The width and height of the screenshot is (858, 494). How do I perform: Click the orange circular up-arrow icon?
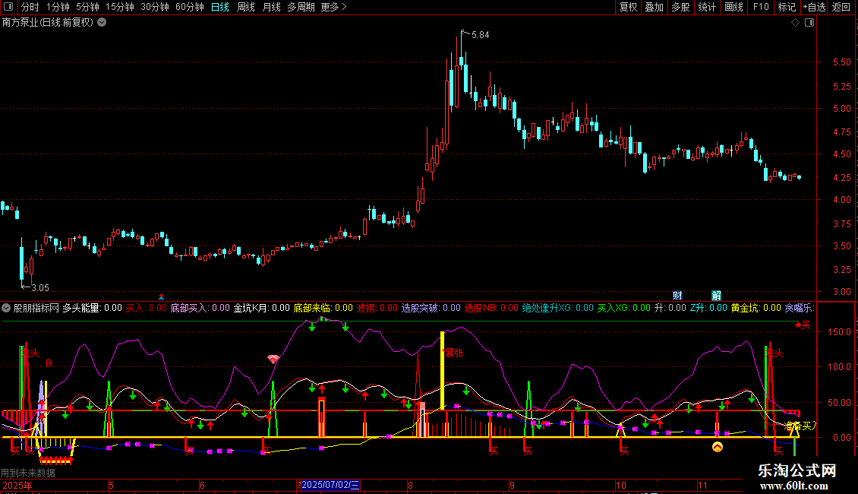click(x=717, y=447)
